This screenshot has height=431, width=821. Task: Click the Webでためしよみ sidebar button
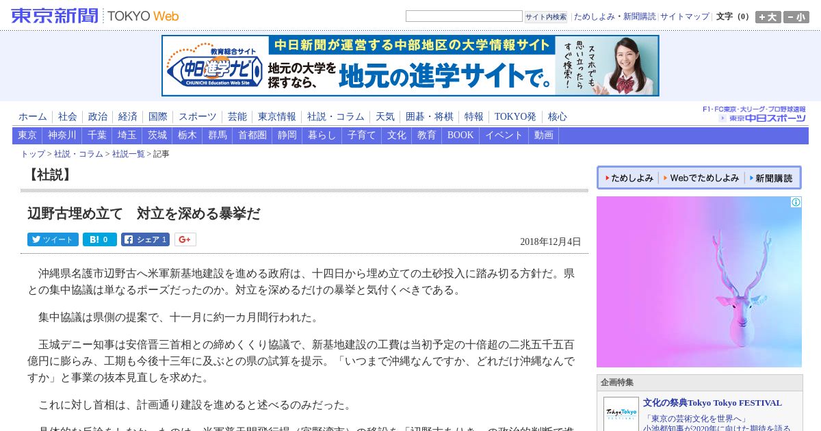pos(701,178)
